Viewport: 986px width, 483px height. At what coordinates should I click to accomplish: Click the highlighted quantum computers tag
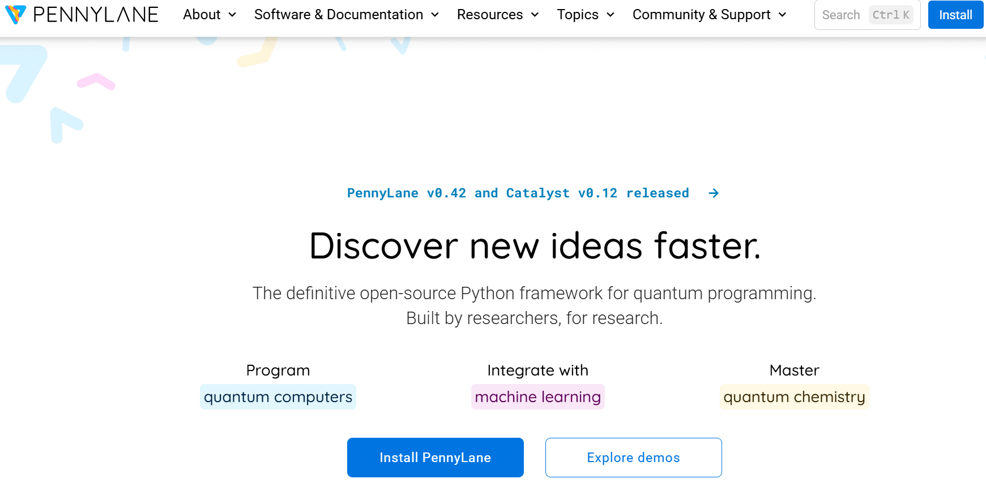tap(278, 396)
